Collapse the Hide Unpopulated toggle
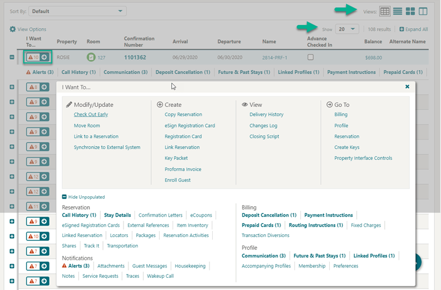441x290 pixels. tap(64, 197)
